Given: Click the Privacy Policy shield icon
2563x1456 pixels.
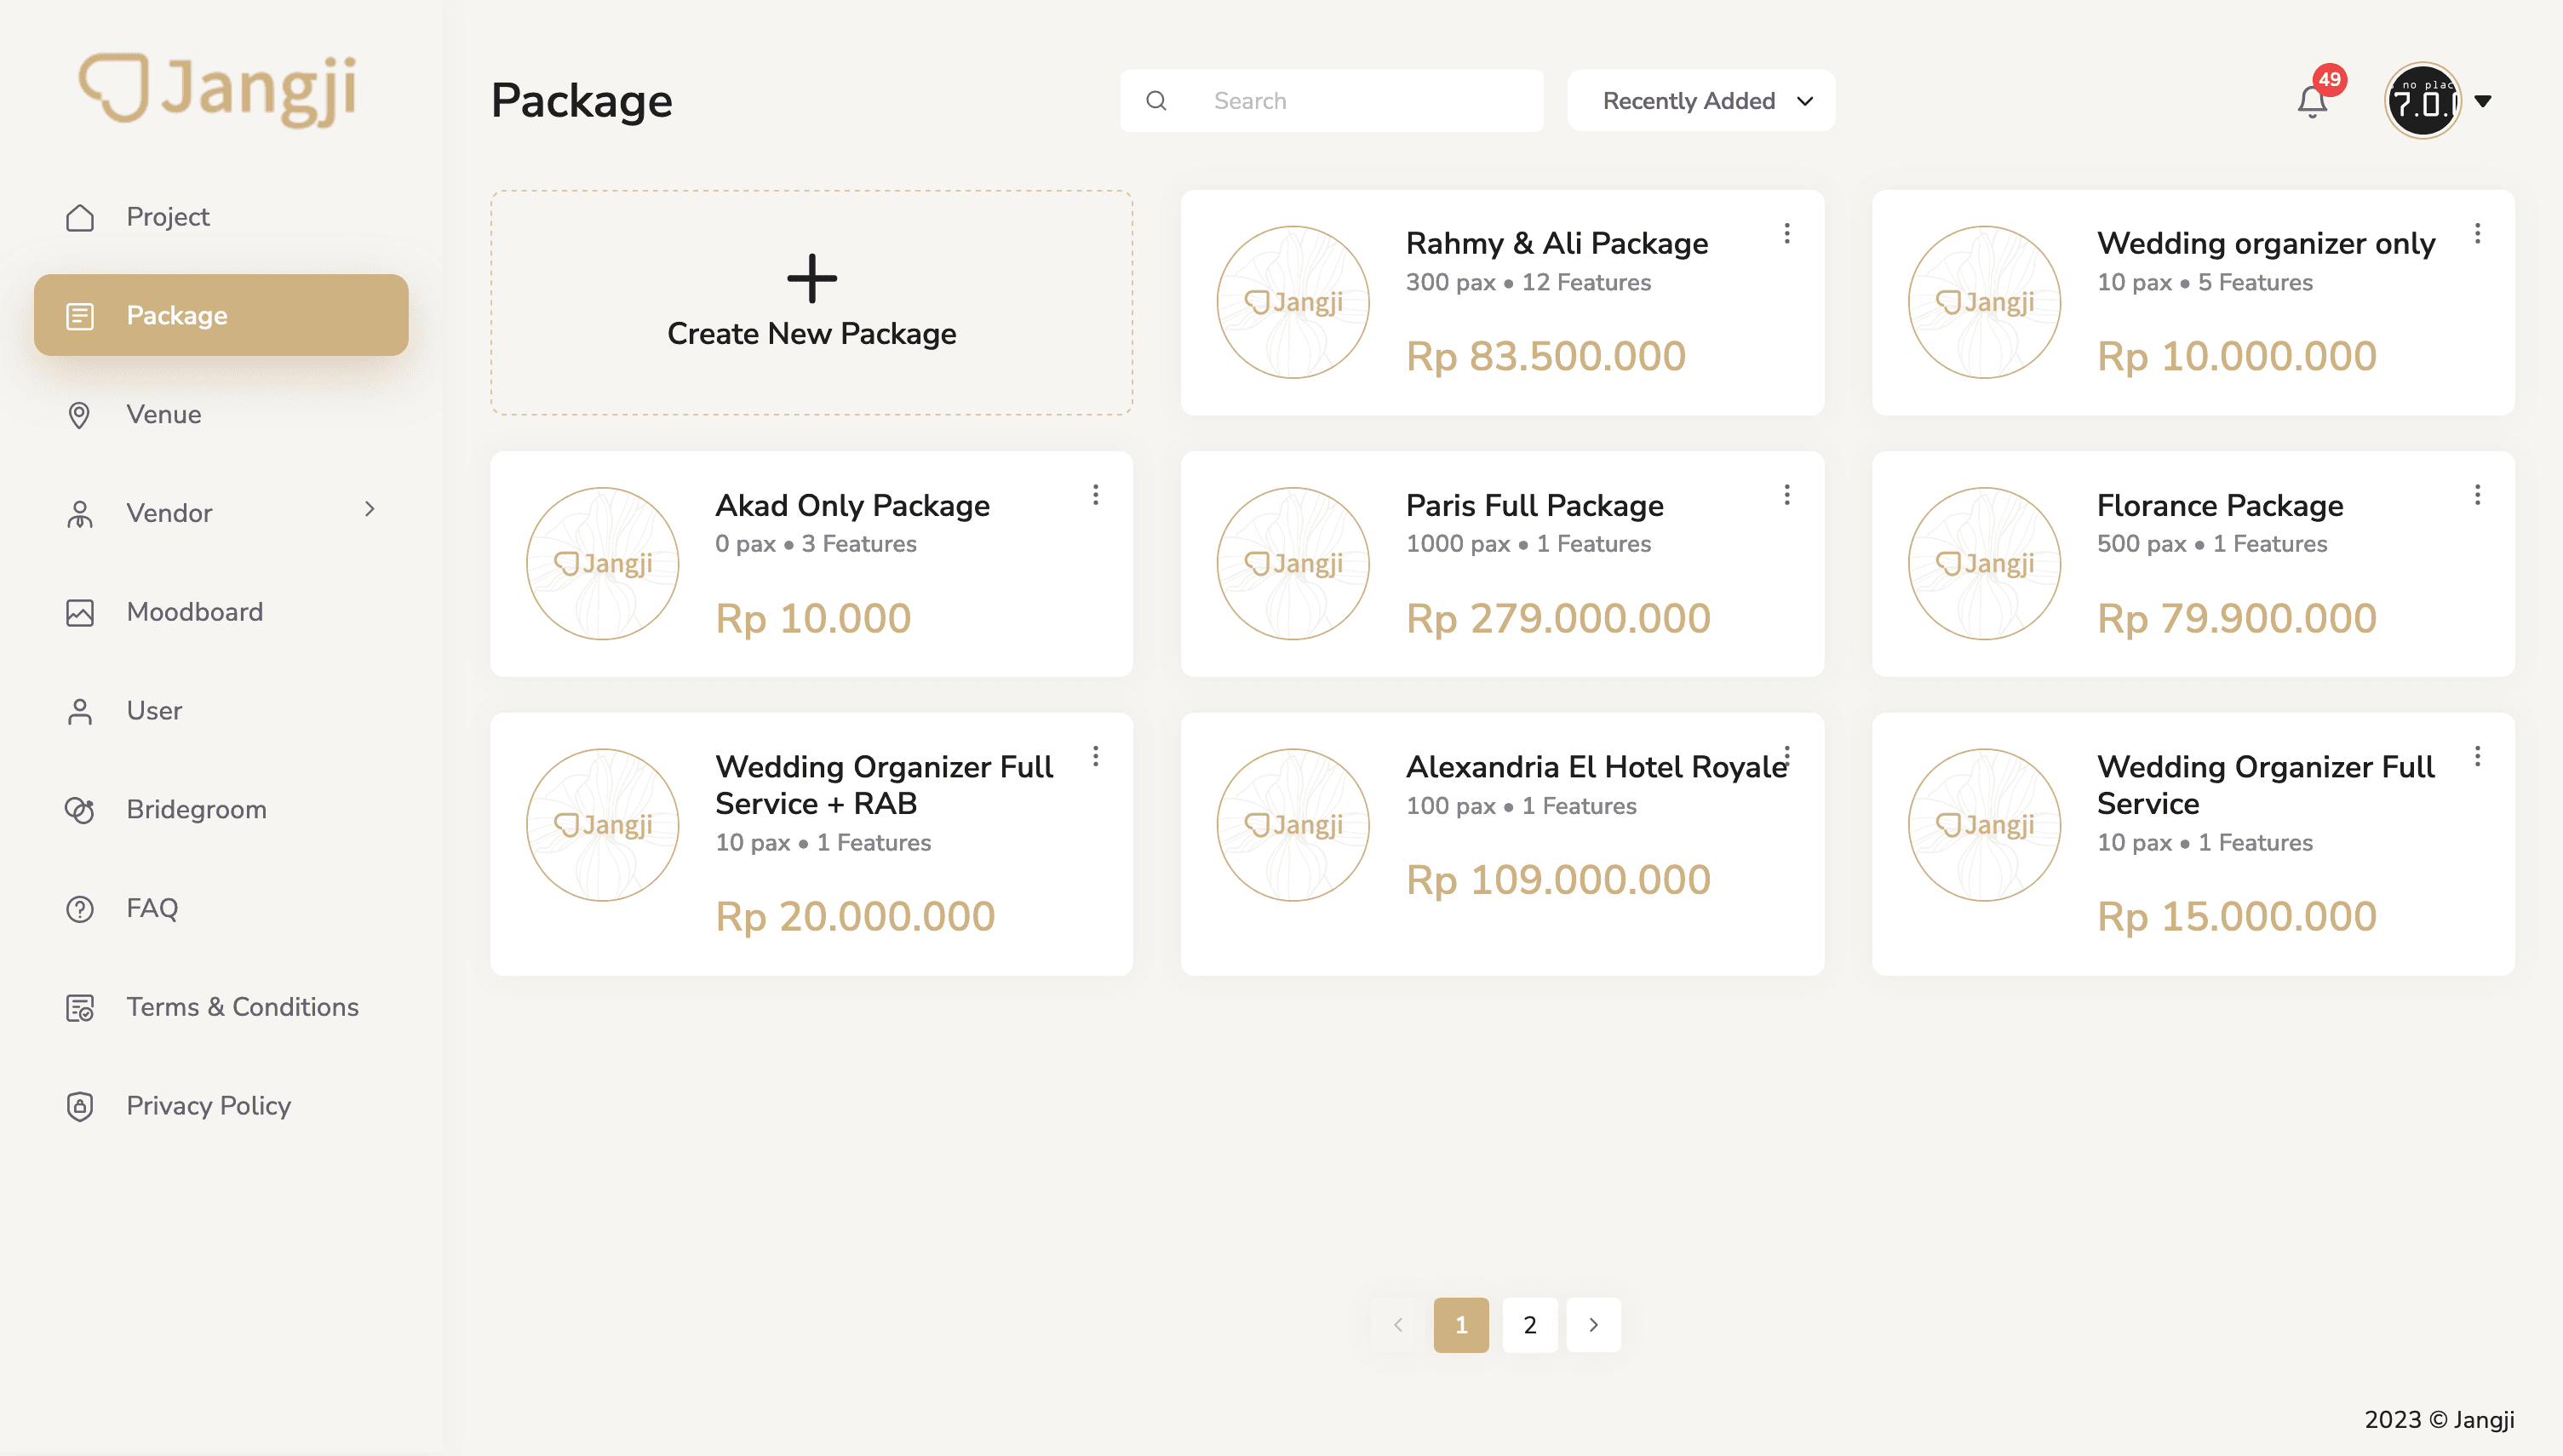Looking at the screenshot, I should 80,1106.
